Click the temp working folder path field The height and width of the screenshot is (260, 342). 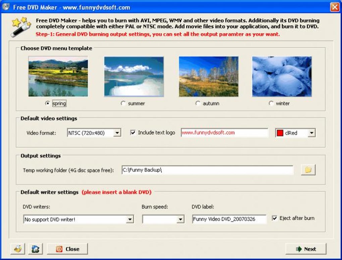coord(208,170)
